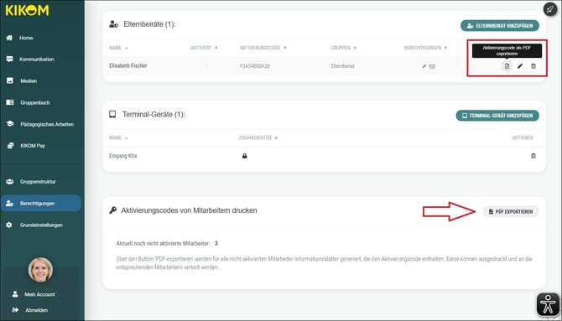Click PDF exportieren button
Screen dimensions: 562x321
point(511,212)
